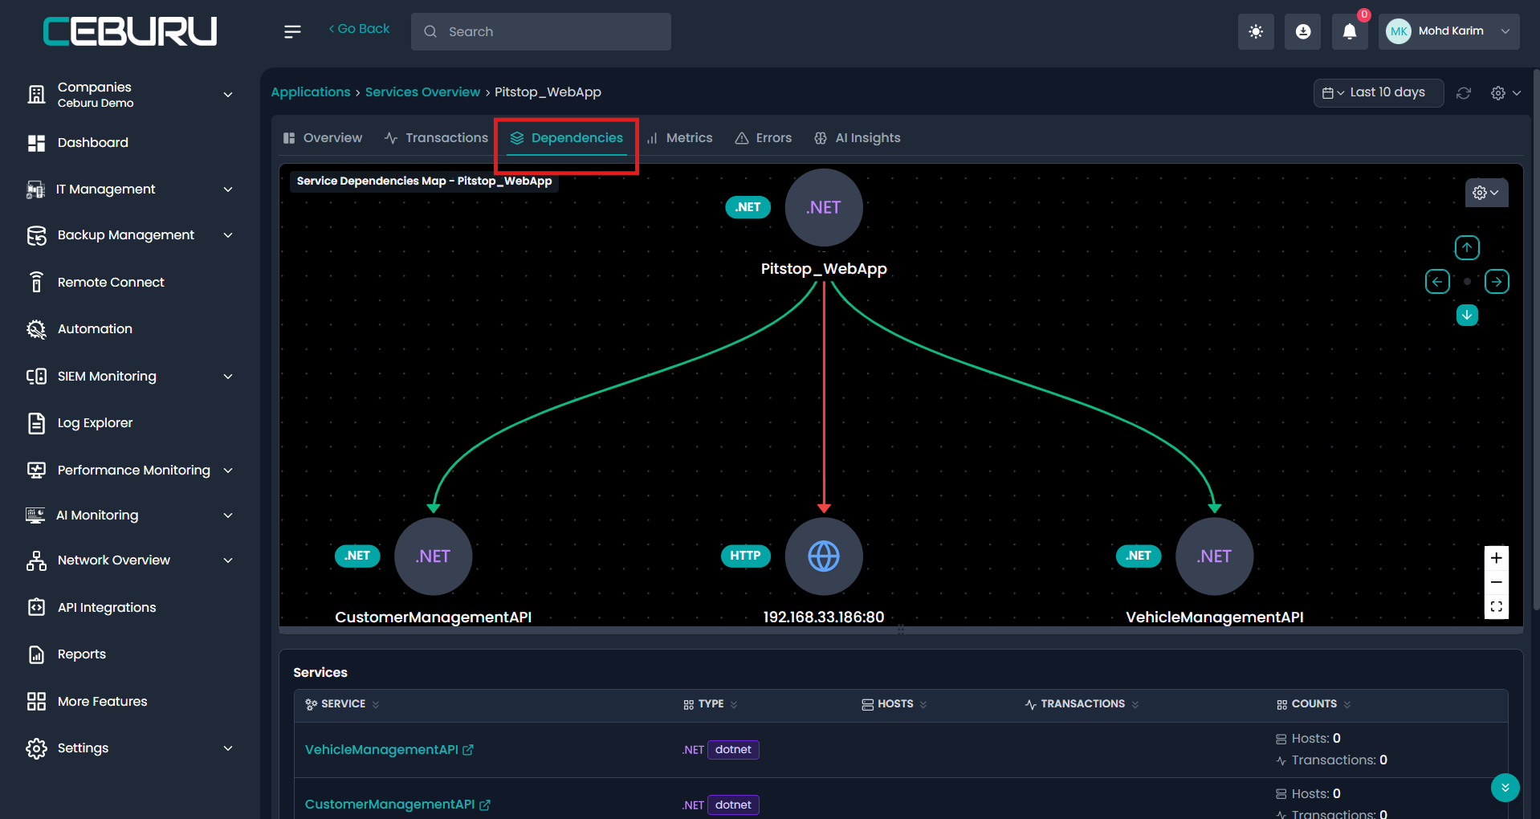
Task: Click into the Search field
Action: tap(541, 31)
